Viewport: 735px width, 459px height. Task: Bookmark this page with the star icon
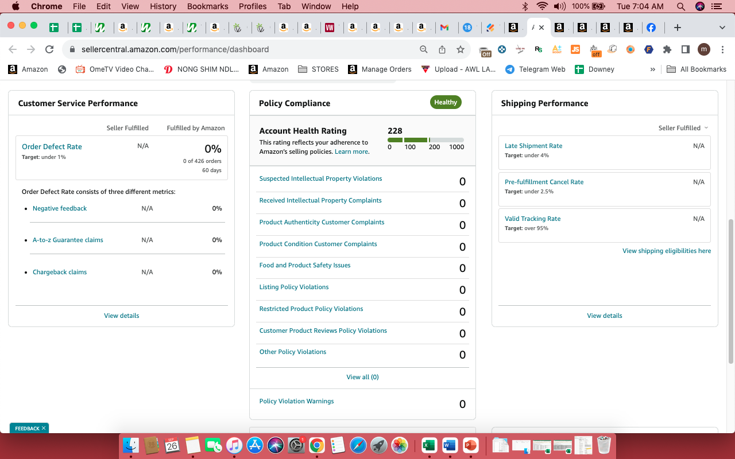point(461,49)
